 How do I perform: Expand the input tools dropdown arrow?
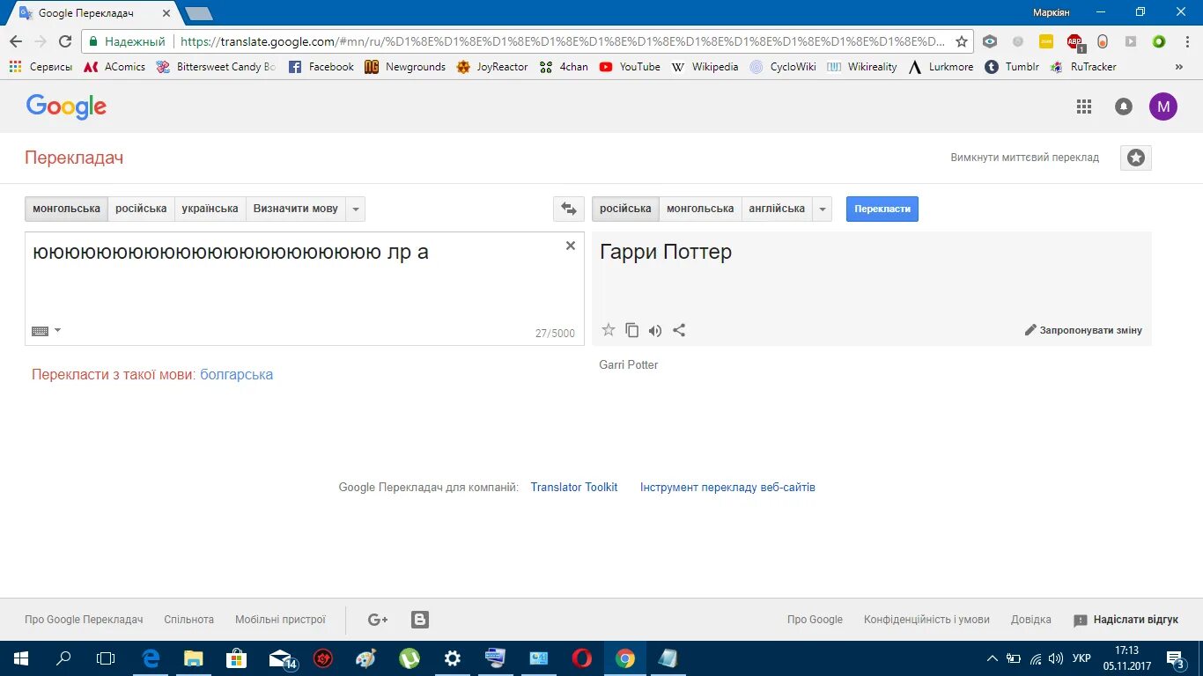click(x=58, y=331)
